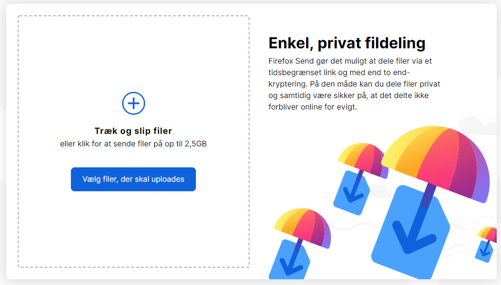Click the 'Enkel, privat fildeling' heading
Viewport: 501px width, 285px height.
347,43
